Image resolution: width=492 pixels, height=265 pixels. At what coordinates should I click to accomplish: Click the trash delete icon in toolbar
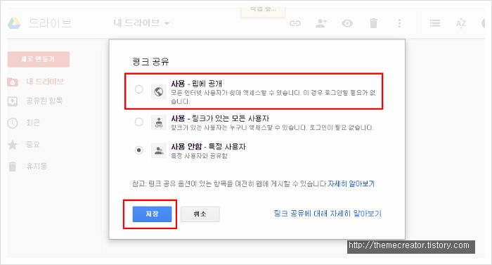(373, 23)
